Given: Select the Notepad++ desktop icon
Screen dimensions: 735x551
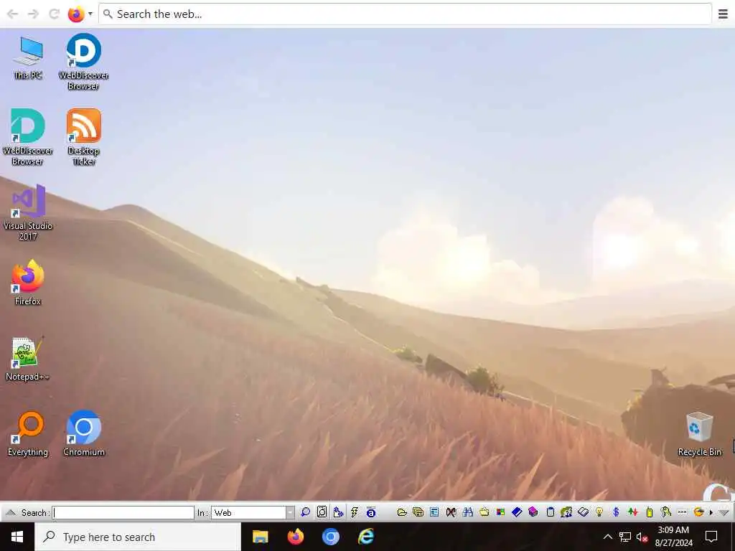Looking at the screenshot, I should click(x=28, y=358).
